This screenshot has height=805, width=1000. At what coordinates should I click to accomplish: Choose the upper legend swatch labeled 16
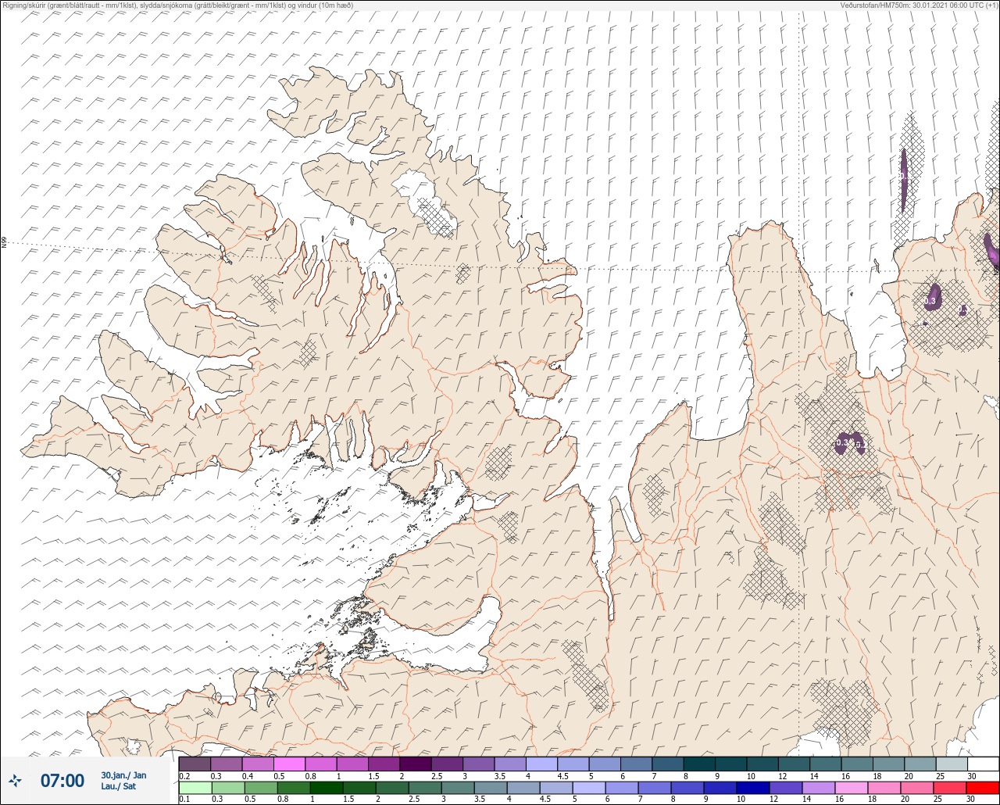pyautogui.click(x=857, y=764)
